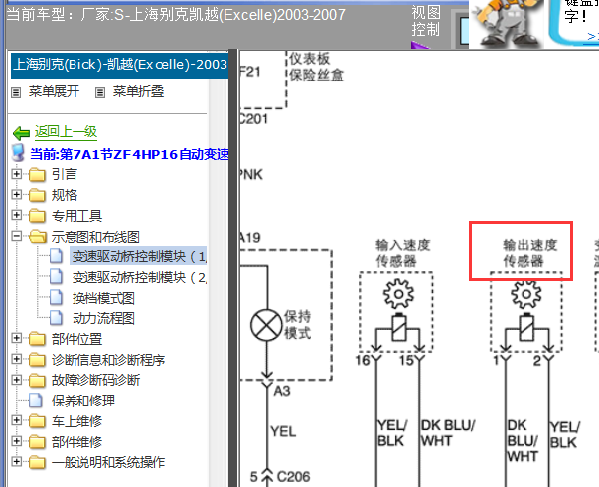Click the 保养和修理 document icon
The image size is (599, 487).
[36, 401]
